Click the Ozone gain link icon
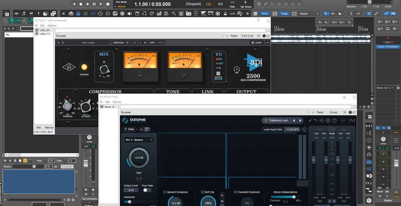401x206 pixels. coord(139,179)
